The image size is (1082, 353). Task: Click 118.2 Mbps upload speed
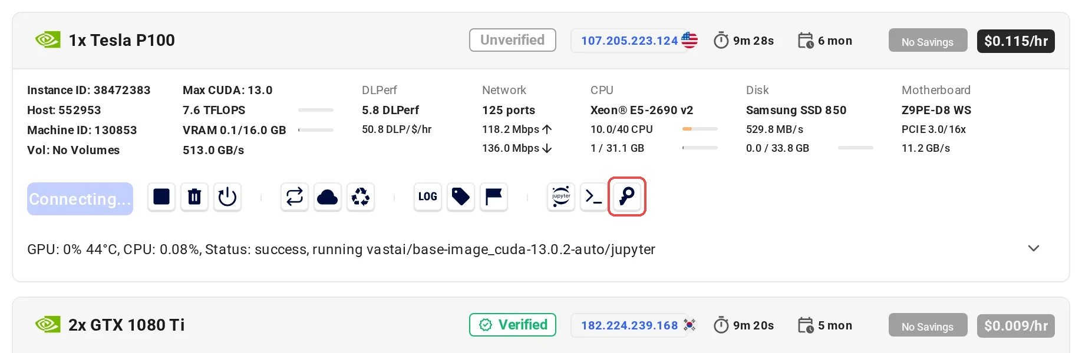(517, 129)
